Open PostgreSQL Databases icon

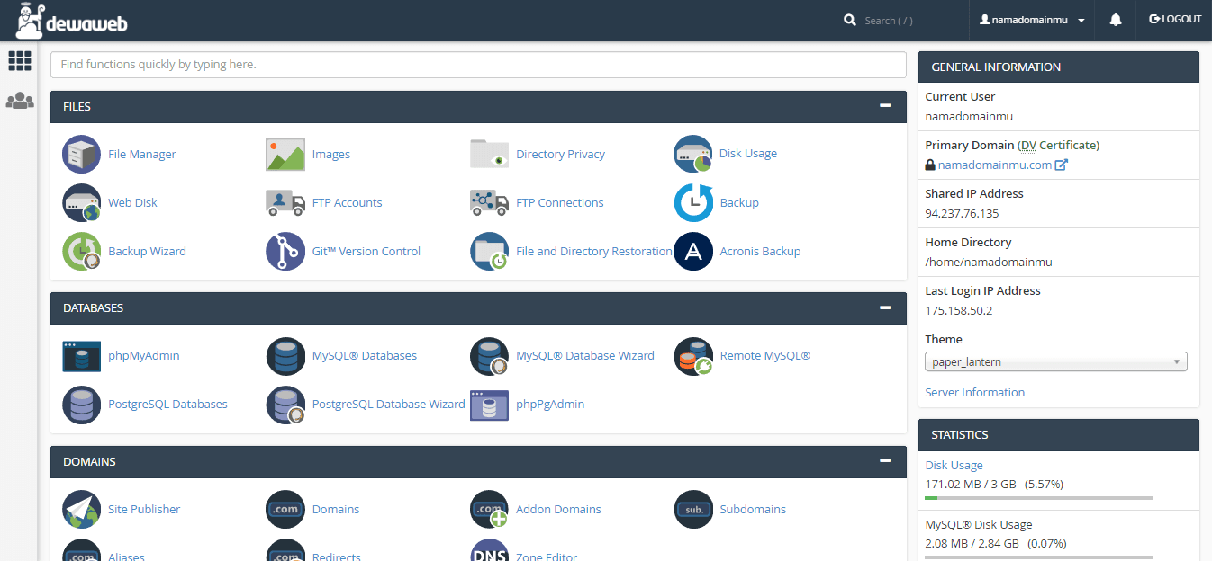coord(81,404)
